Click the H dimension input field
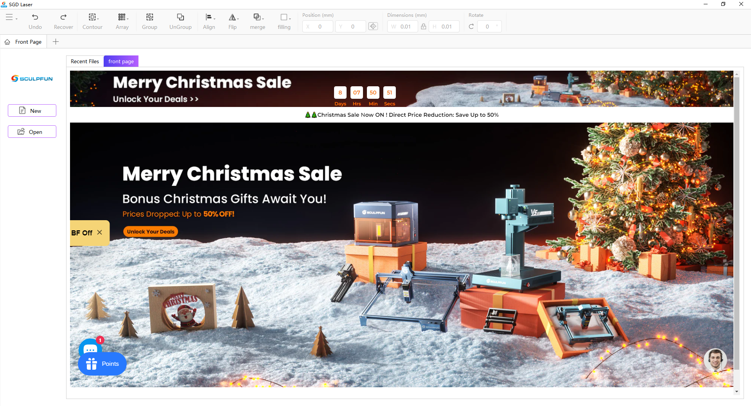751x406 pixels. pyautogui.click(x=444, y=27)
